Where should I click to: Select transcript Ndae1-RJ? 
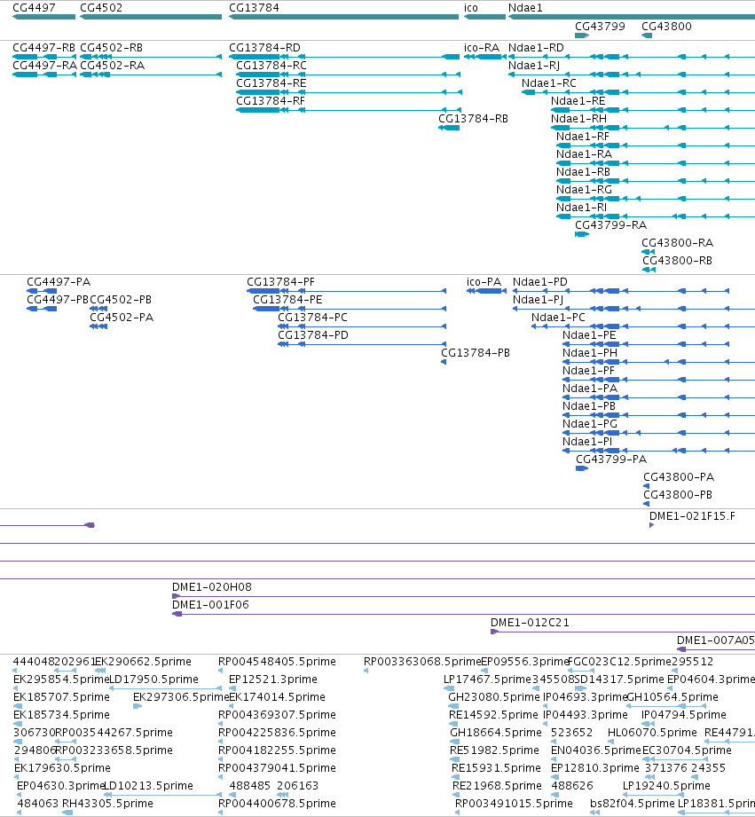pos(534,66)
